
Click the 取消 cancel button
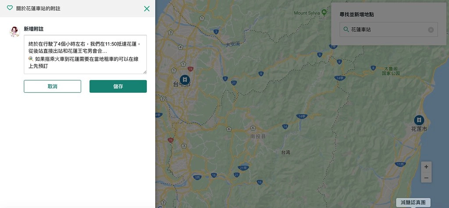pyautogui.click(x=53, y=86)
